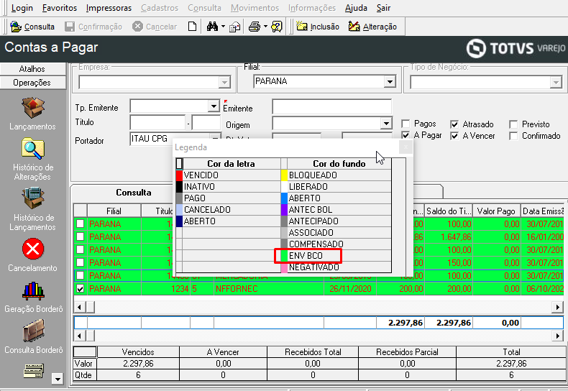Click the help question mark icon
The width and height of the screenshot is (568, 391).
277,27
